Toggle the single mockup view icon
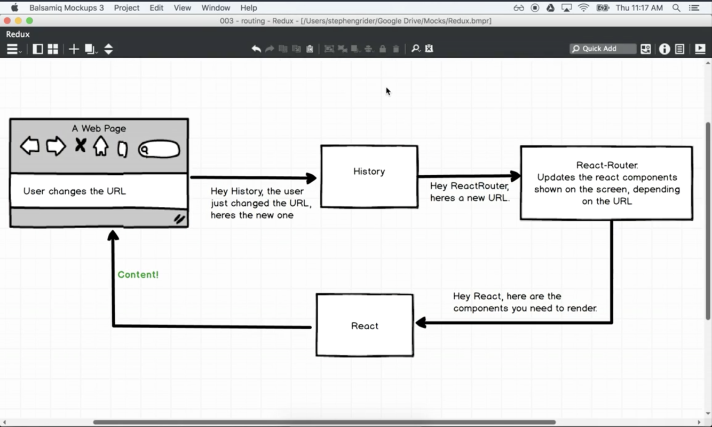712x427 pixels. click(x=38, y=49)
